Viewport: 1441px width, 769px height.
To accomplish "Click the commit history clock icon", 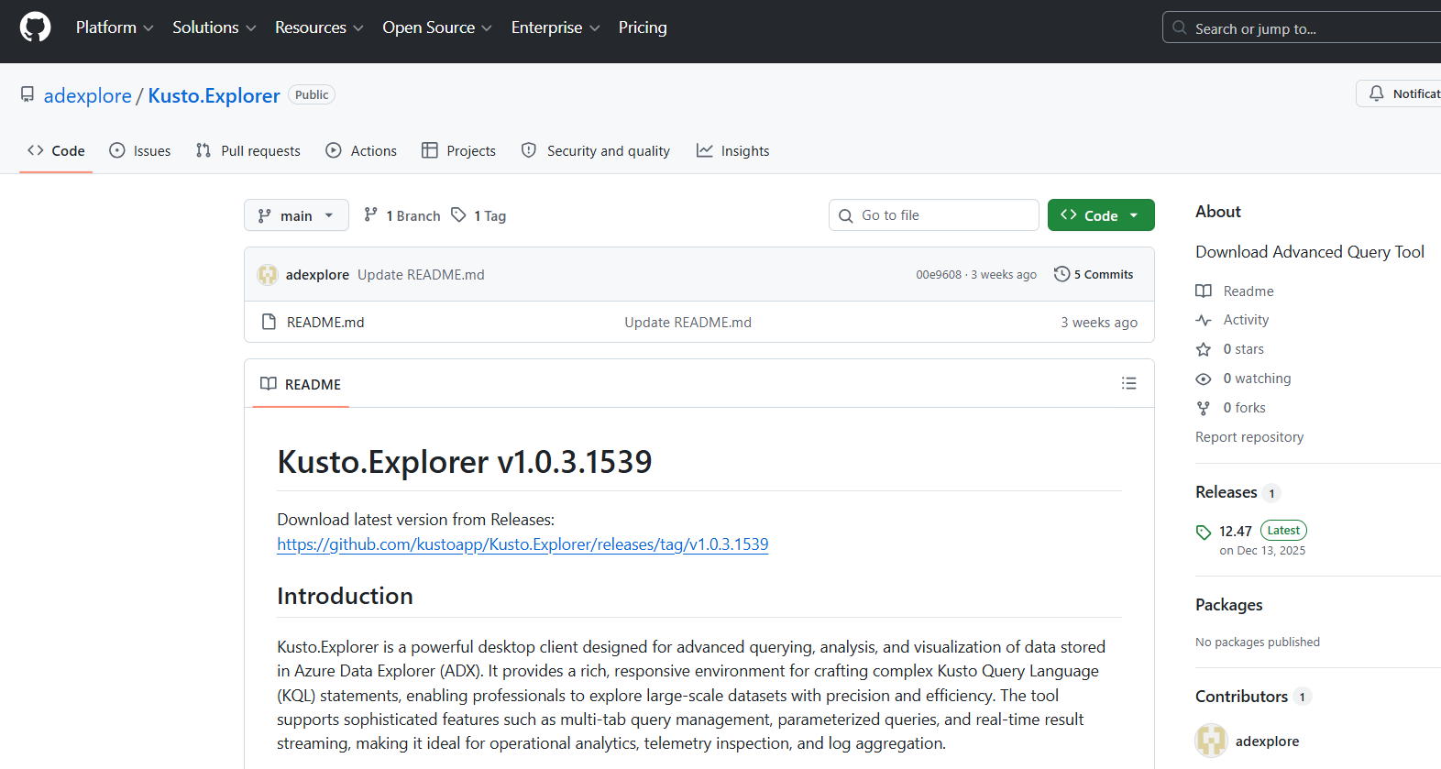I will click(x=1061, y=274).
